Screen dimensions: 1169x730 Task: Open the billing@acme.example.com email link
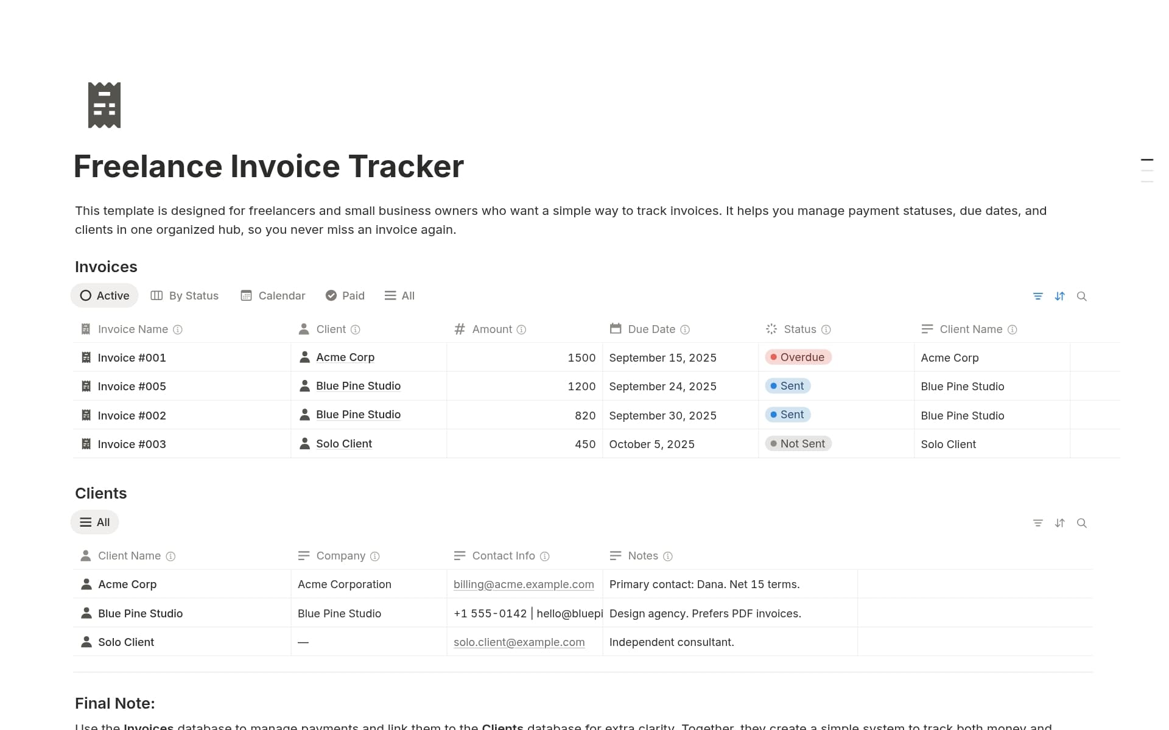pyautogui.click(x=524, y=584)
